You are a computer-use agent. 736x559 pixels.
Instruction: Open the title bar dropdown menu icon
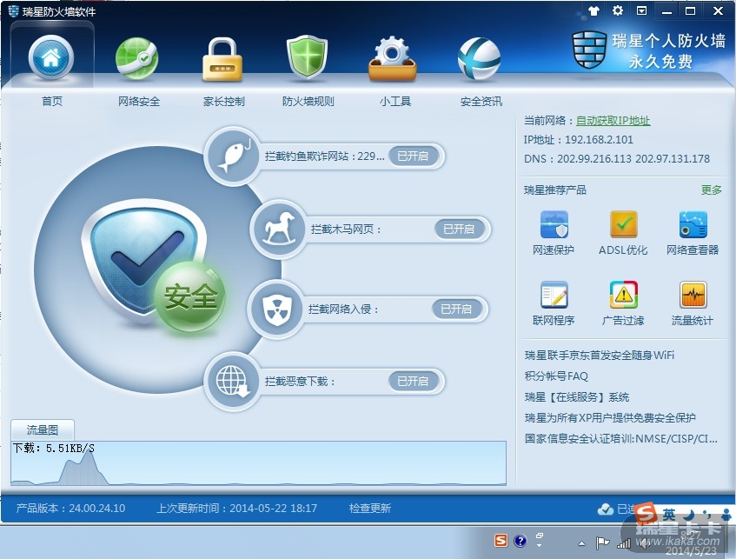pyautogui.click(x=641, y=10)
